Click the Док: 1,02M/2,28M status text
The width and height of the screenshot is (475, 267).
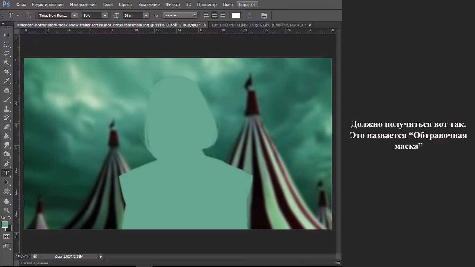point(69,257)
